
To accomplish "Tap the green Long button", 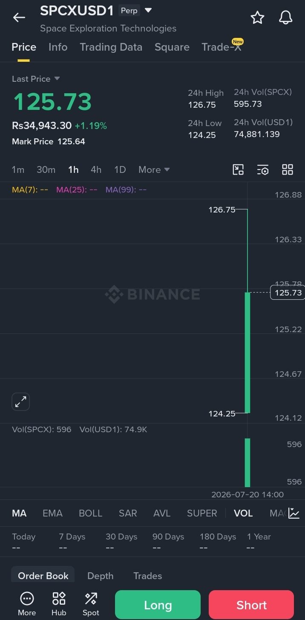I will (158, 605).
